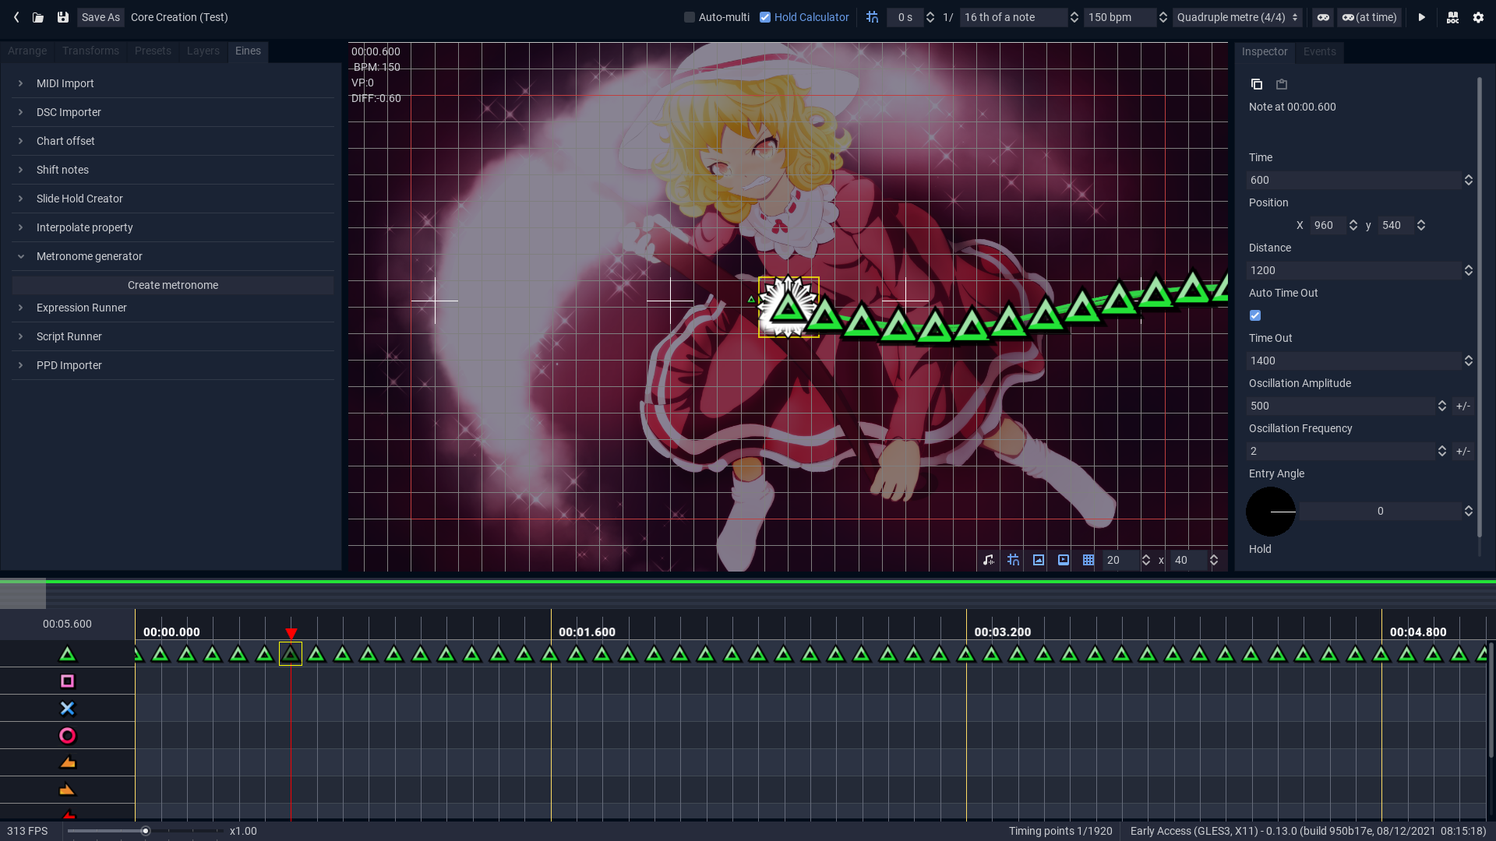This screenshot has width=1496, height=841.
Task: Expand the MIDI Import section
Action: [x=173, y=83]
